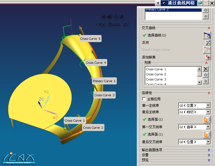Click the dialog reset arrow icon
The image size is (215, 166).
pyautogui.click(x=200, y=3)
